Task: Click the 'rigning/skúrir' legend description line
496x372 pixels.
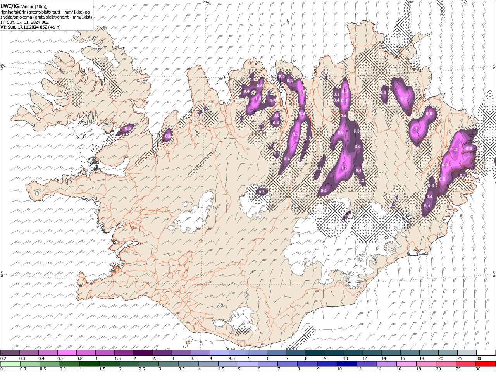Action: click(x=45, y=12)
